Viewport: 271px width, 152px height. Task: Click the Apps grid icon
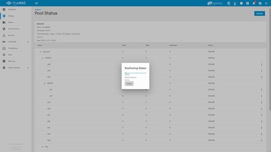[4, 54]
